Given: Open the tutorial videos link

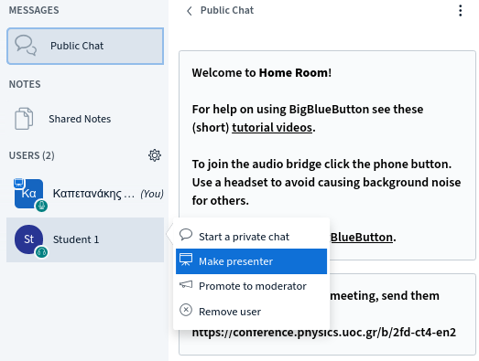Looking at the screenshot, I should pyautogui.click(x=272, y=127).
